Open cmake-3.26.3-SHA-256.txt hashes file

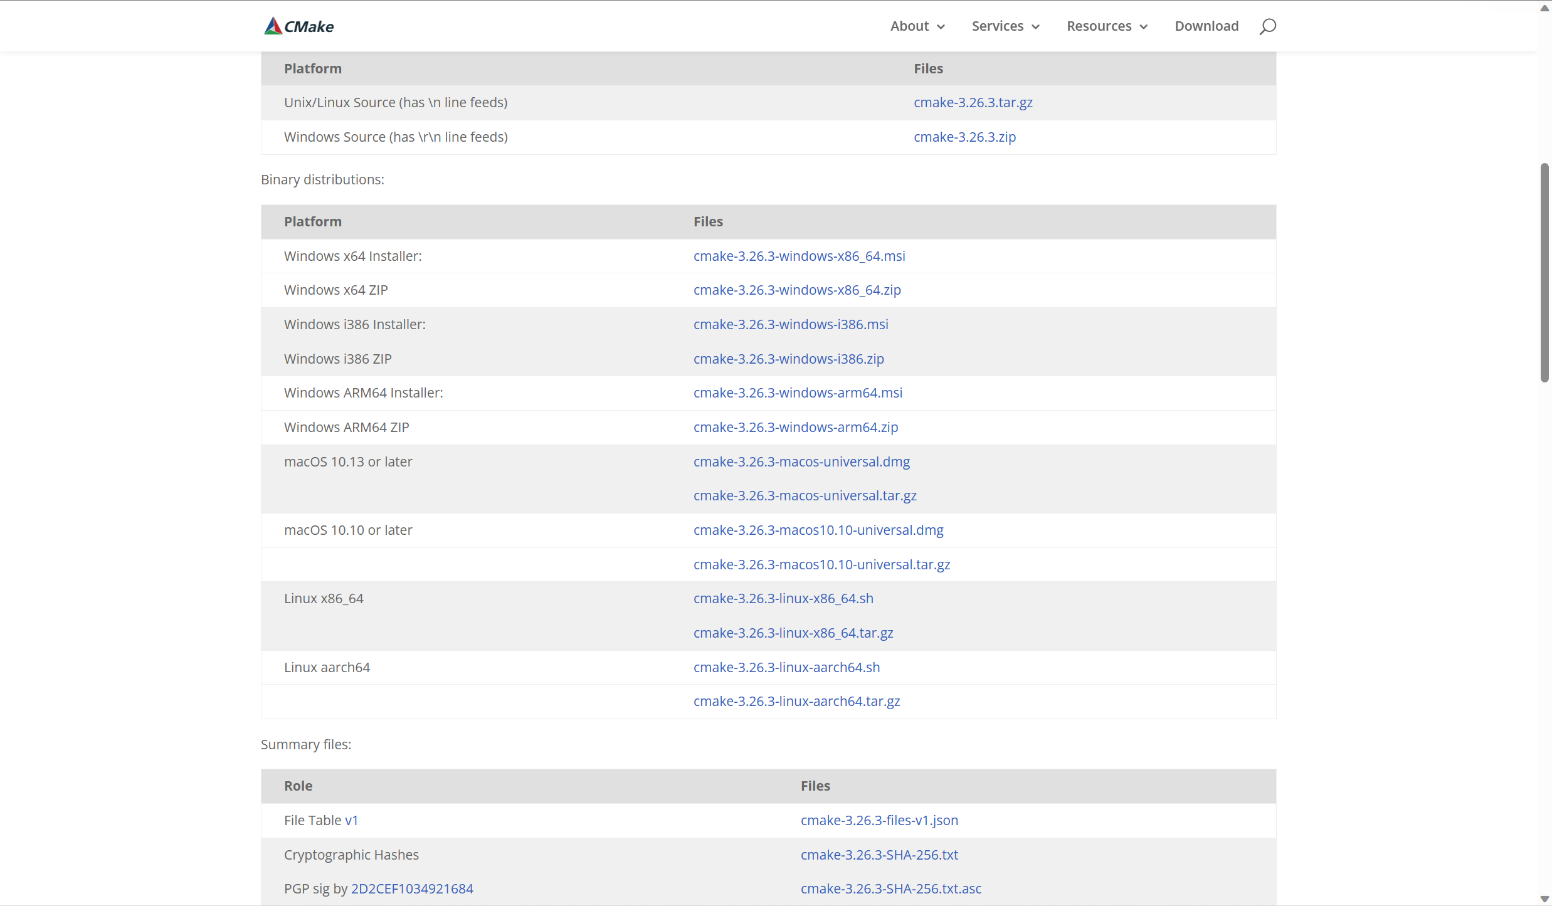(879, 855)
